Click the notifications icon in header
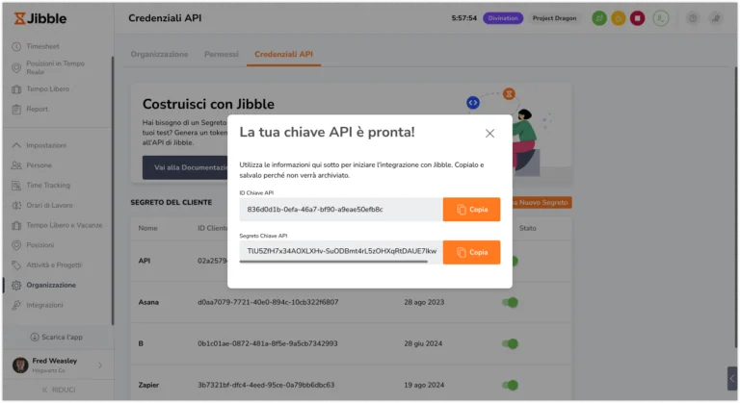Image resolution: width=740 pixels, height=403 pixels. click(716, 18)
